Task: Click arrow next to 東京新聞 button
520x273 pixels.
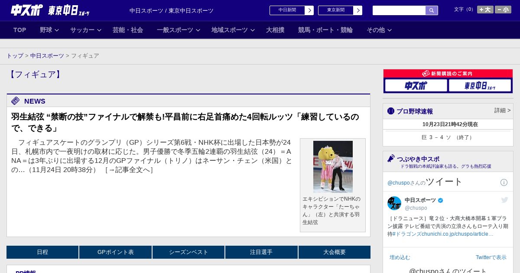Action: point(358,10)
